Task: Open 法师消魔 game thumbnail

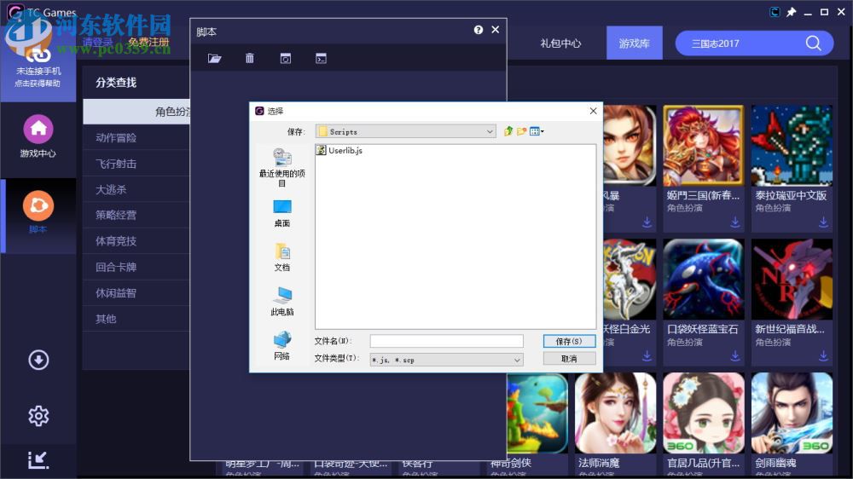Action: (x=615, y=413)
